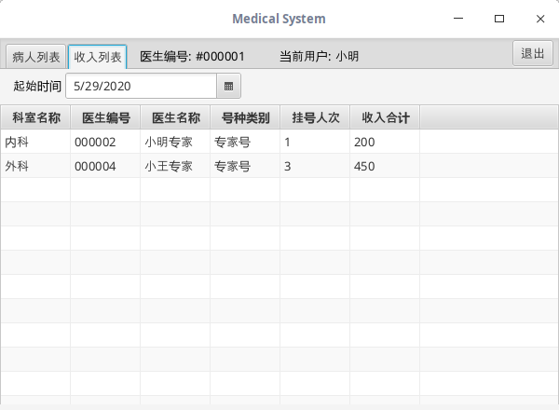Click the 起始时间 label
This screenshot has height=410, width=559.
tap(37, 86)
